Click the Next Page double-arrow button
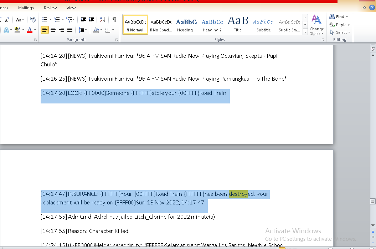Image resolution: width=376 pixels, height=249 pixels. click(x=373, y=243)
